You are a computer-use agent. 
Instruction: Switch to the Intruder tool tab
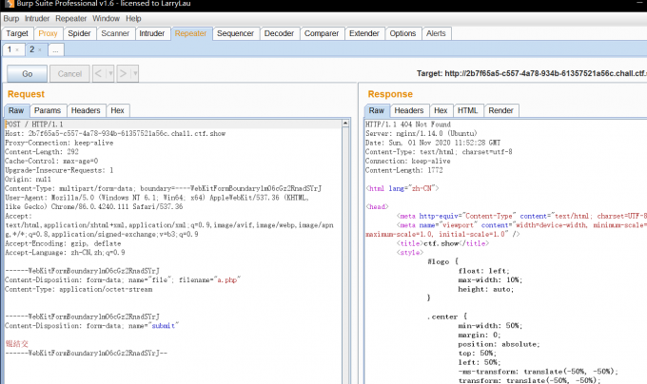click(152, 33)
